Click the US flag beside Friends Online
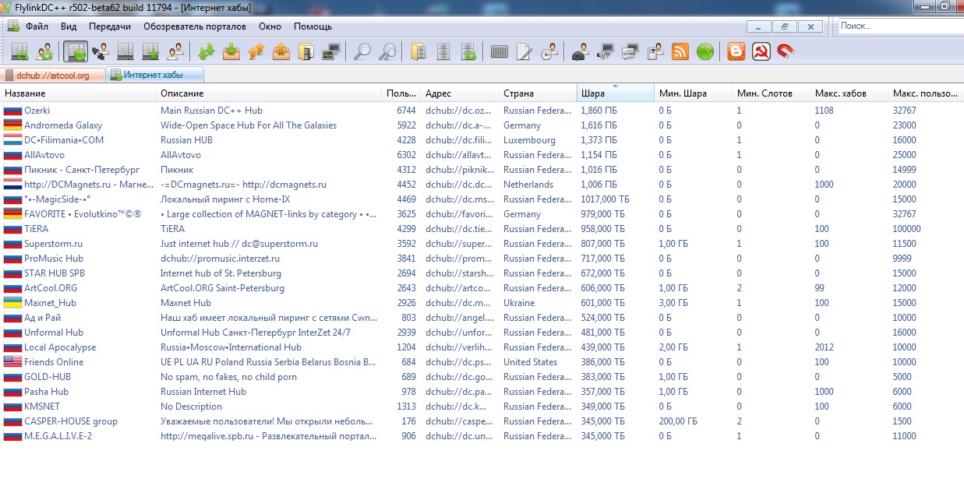This screenshot has height=500, width=964. coord(12,362)
